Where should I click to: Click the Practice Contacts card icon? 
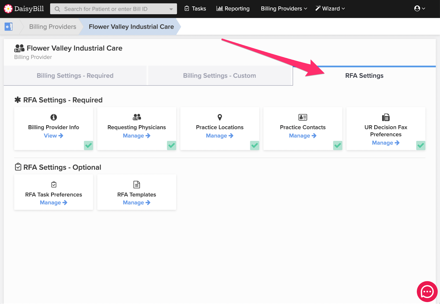pyautogui.click(x=303, y=117)
